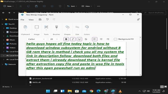The width and height of the screenshot is (168, 94).
Task: Collapse the This PC tree node
Action: click(x=2, y=24)
